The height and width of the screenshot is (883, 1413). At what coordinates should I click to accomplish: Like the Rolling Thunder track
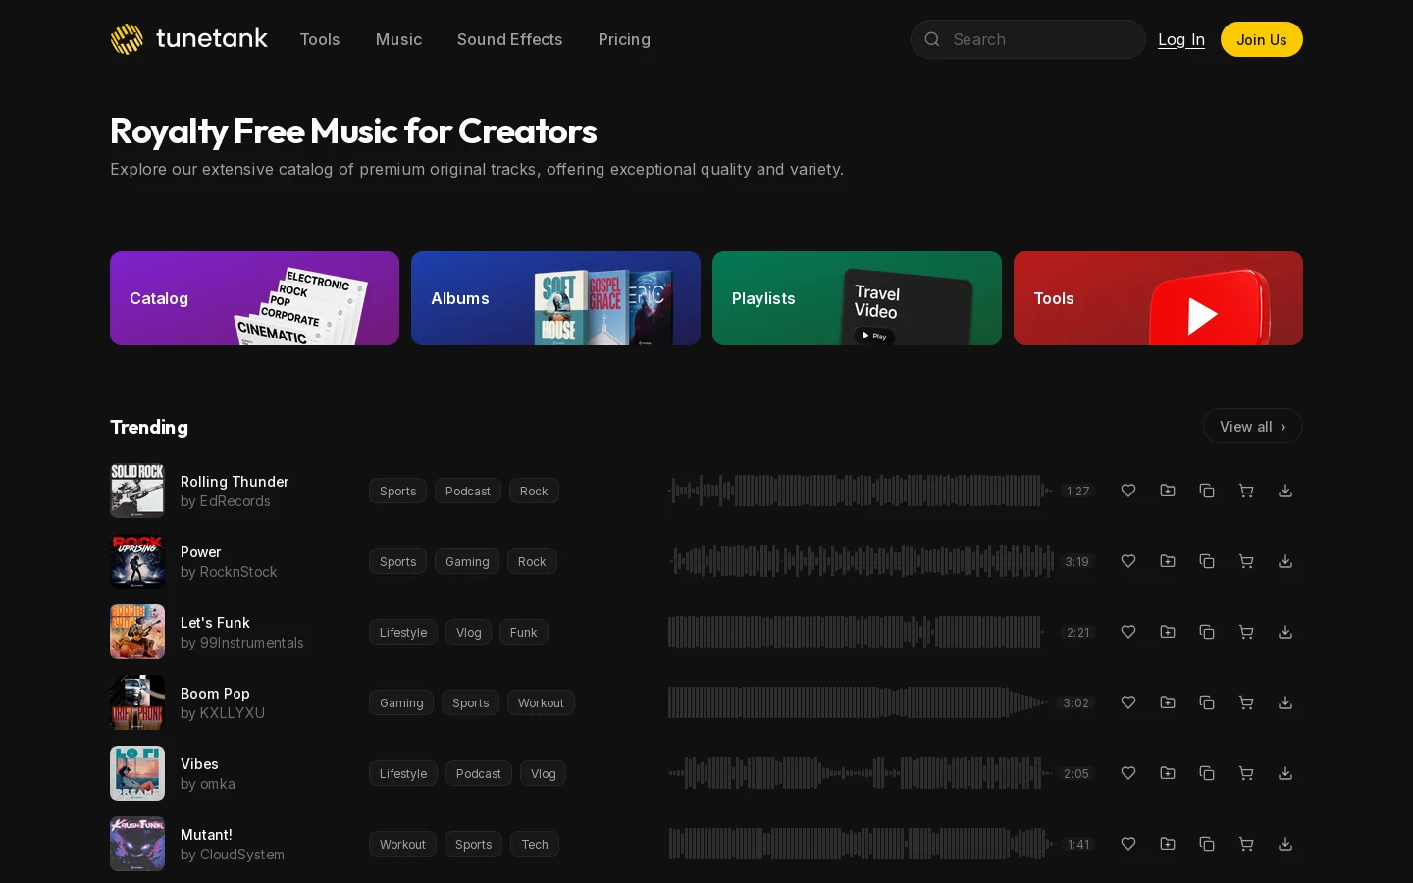click(1128, 491)
